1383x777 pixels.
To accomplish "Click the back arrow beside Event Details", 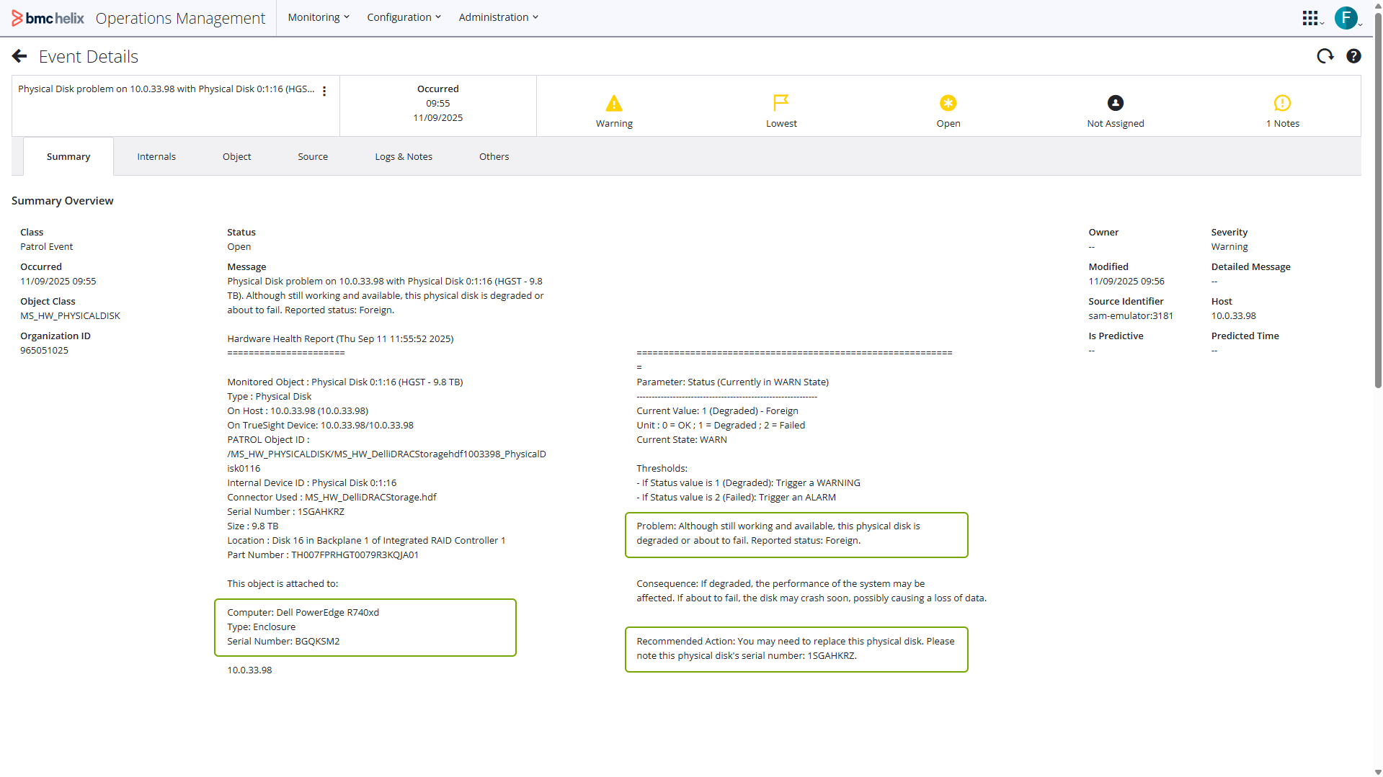I will click(19, 56).
